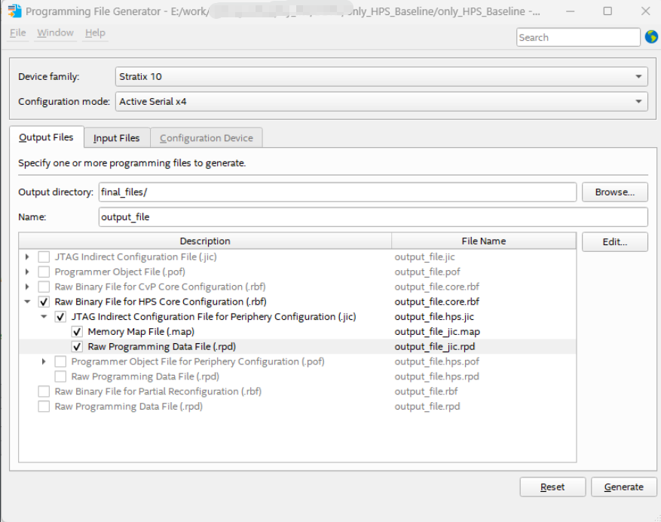The height and width of the screenshot is (522, 661).
Task: Check Programmer Object File (.pof) checkbox
Action: [44, 272]
